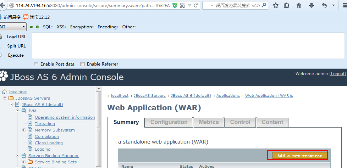Open the Encryption dropdown menu
Image resolution: width=347 pixels, height=168 pixels.
[x=82, y=27]
